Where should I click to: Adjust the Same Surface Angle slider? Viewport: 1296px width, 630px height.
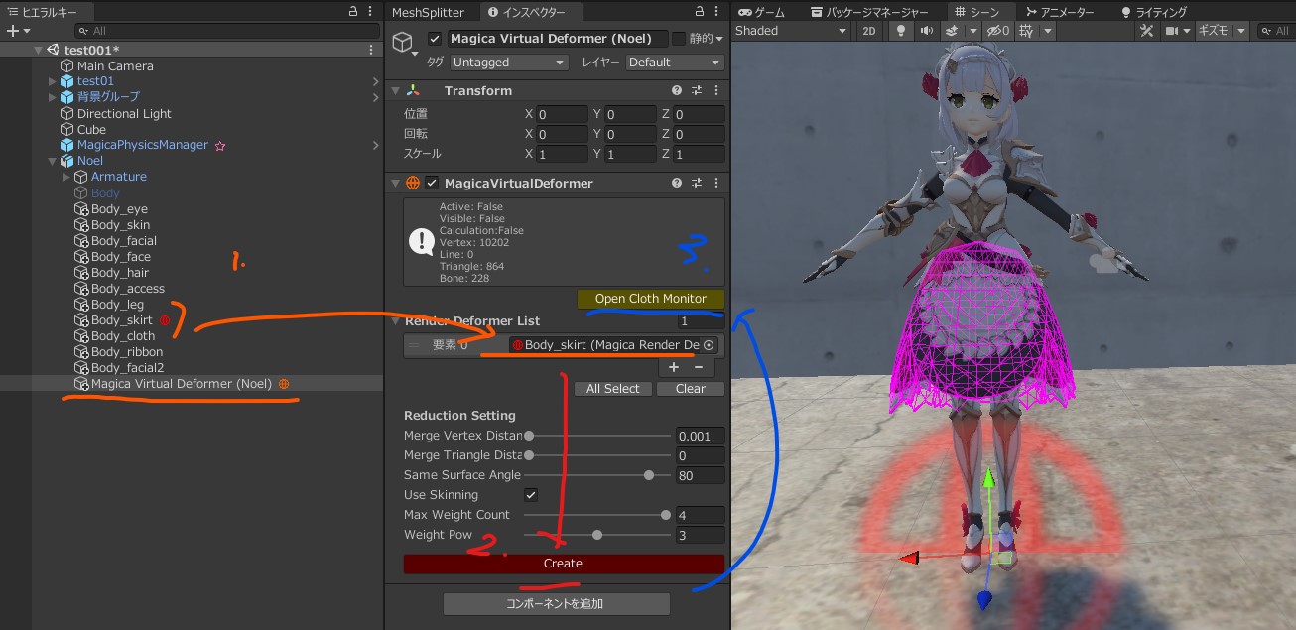click(x=649, y=475)
